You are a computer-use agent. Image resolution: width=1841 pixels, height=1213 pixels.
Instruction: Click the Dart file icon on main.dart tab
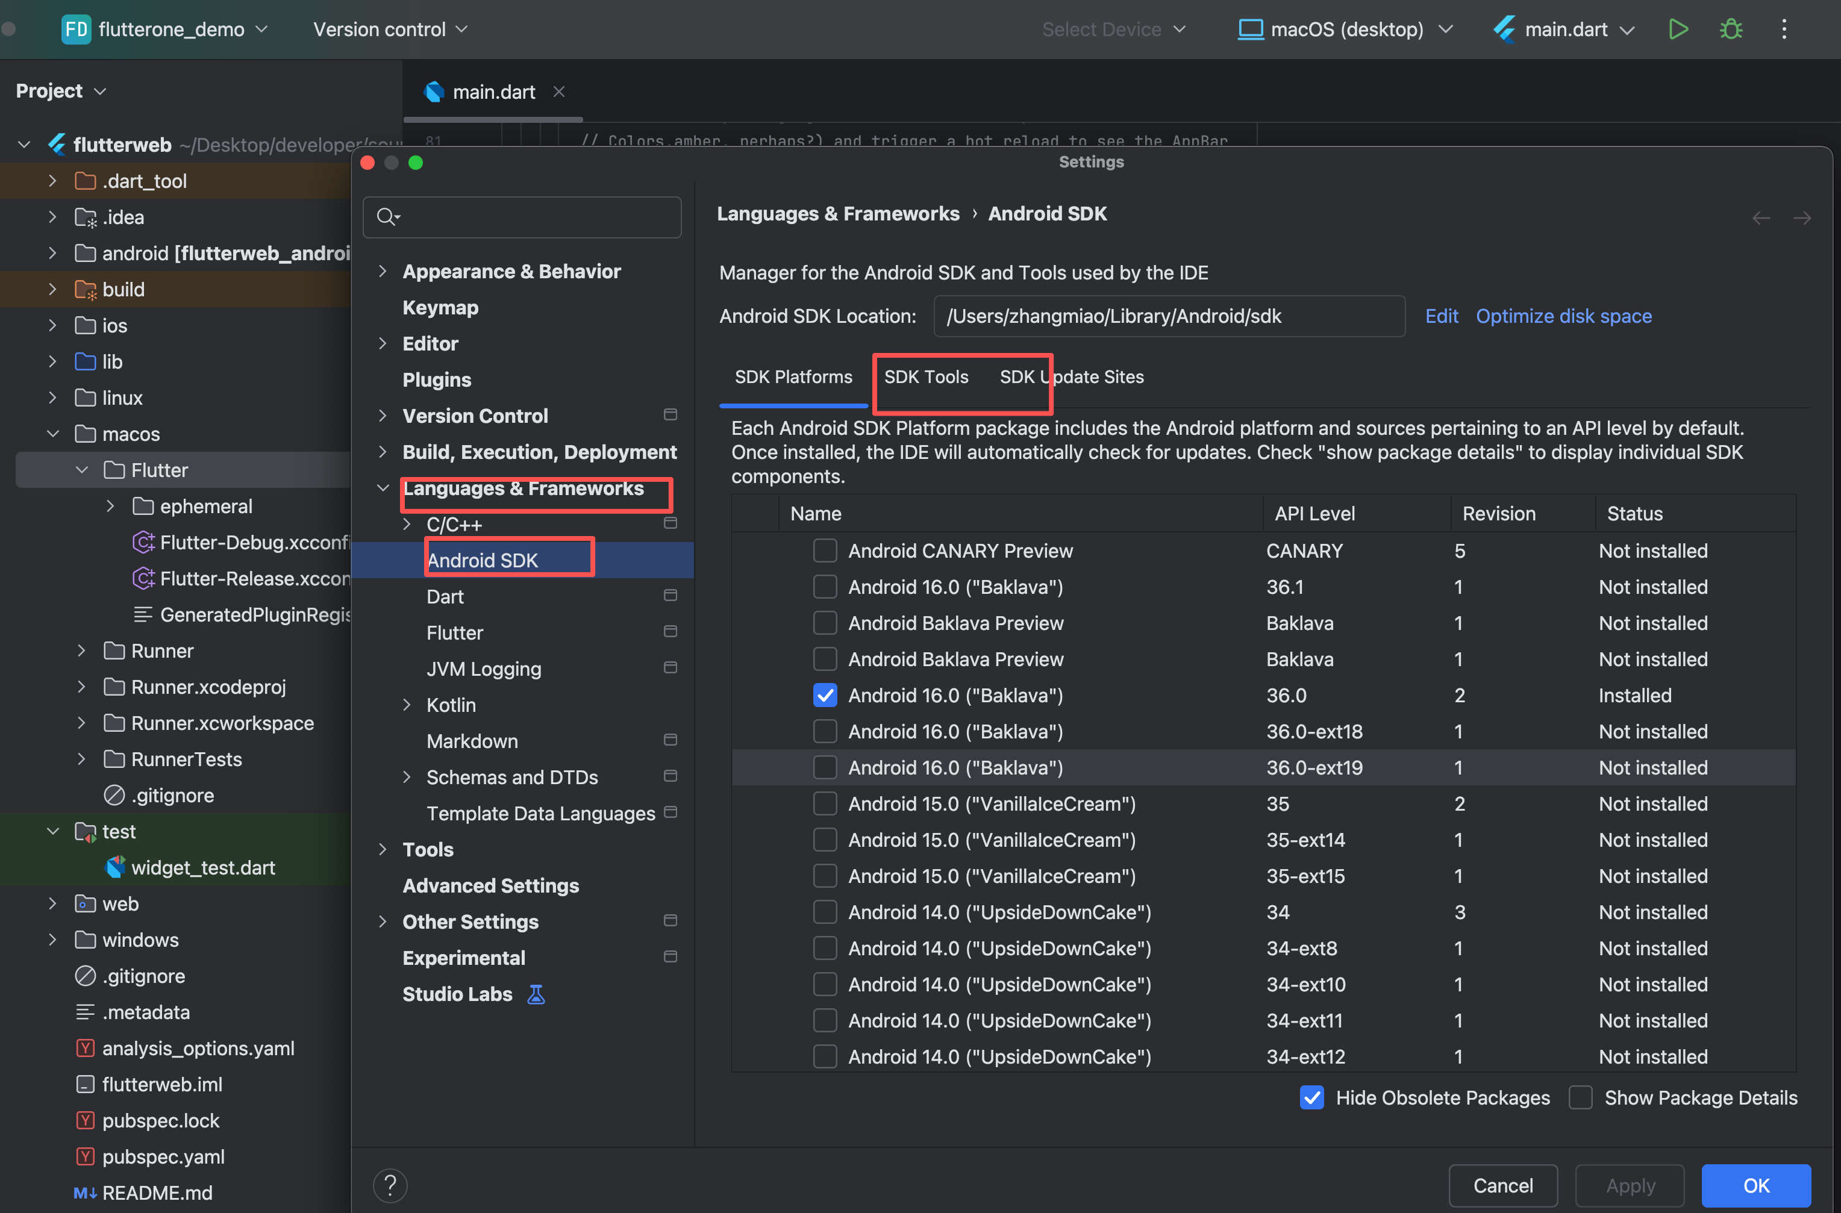tap(434, 92)
